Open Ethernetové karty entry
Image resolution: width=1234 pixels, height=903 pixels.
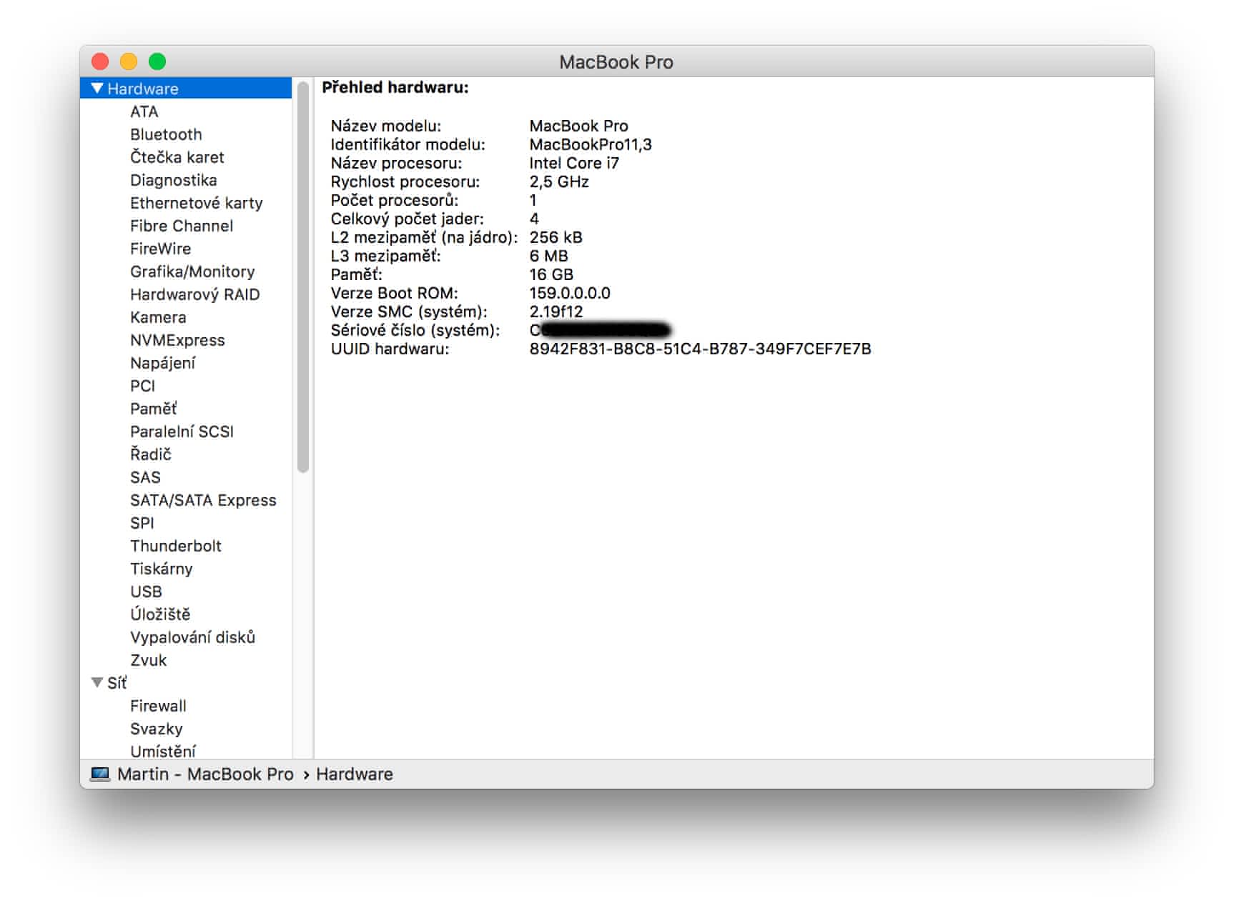pyautogui.click(x=197, y=203)
